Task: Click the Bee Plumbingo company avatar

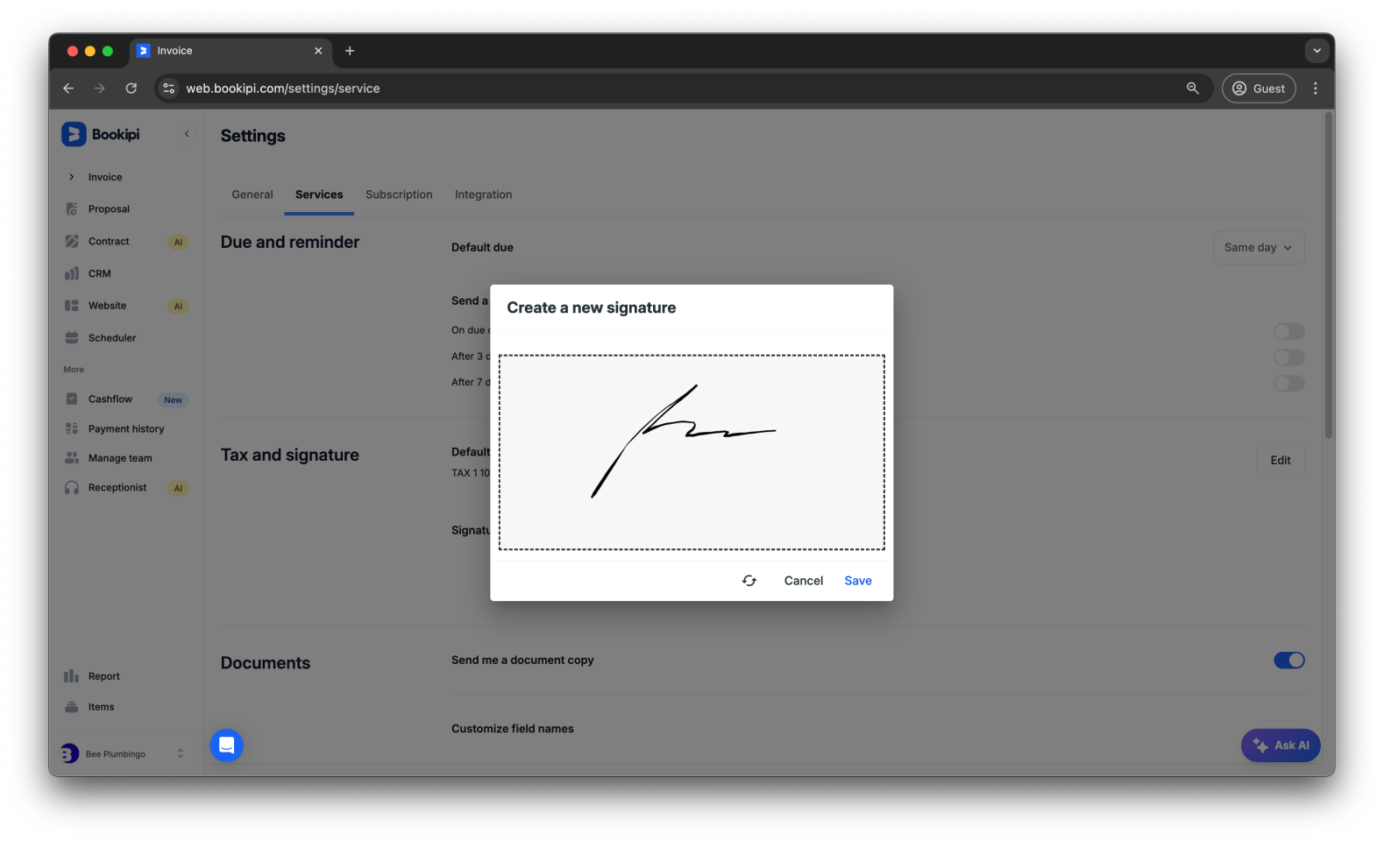Action: tap(70, 754)
